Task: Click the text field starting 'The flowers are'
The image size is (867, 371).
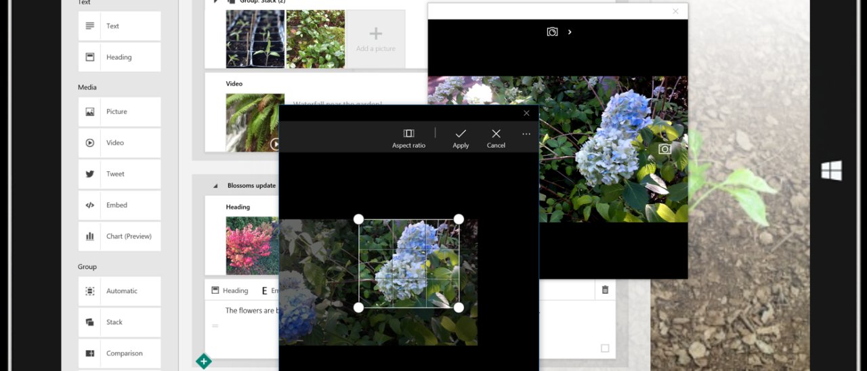Action: 251,311
